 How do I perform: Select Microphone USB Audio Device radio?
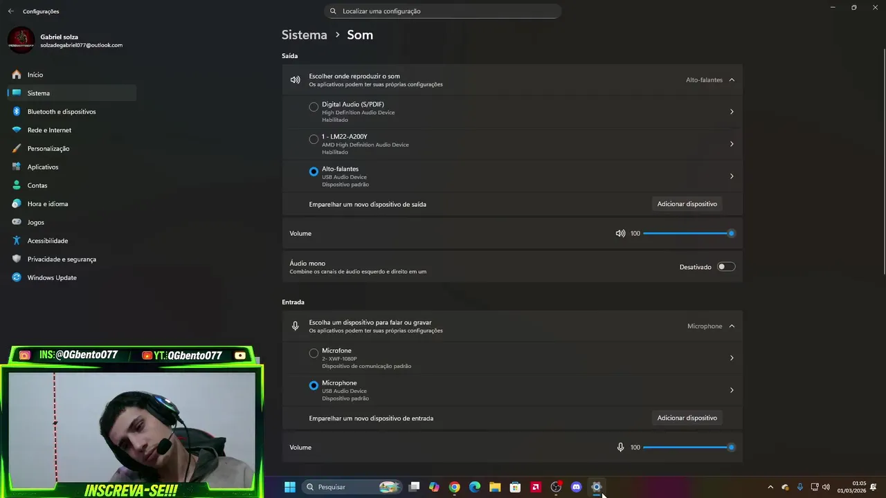(314, 385)
